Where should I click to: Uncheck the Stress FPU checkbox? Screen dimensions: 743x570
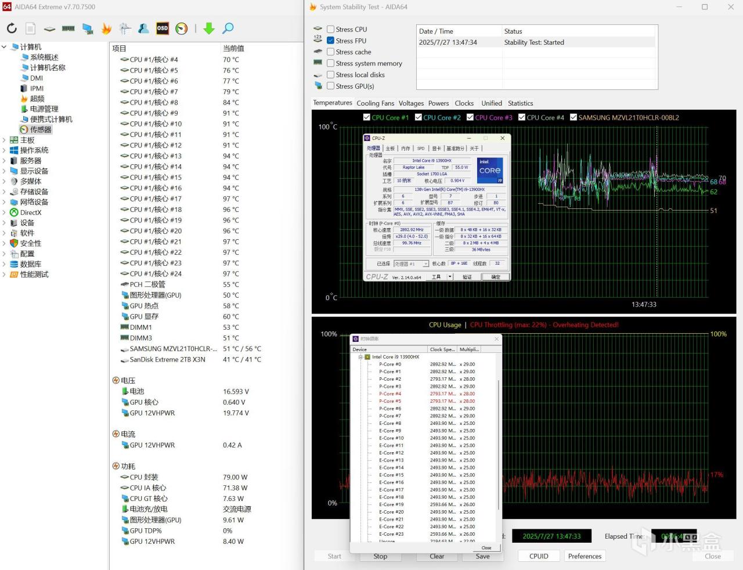[x=330, y=41]
